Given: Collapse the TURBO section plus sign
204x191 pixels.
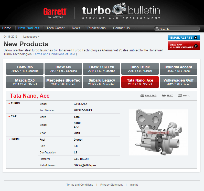Looking at the screenshot, I should click(x=9, y=103).
